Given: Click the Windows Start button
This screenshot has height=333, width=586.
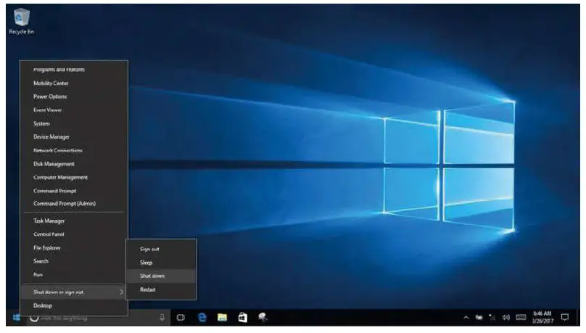Looking at the screenshot, I should coord(16,318).
